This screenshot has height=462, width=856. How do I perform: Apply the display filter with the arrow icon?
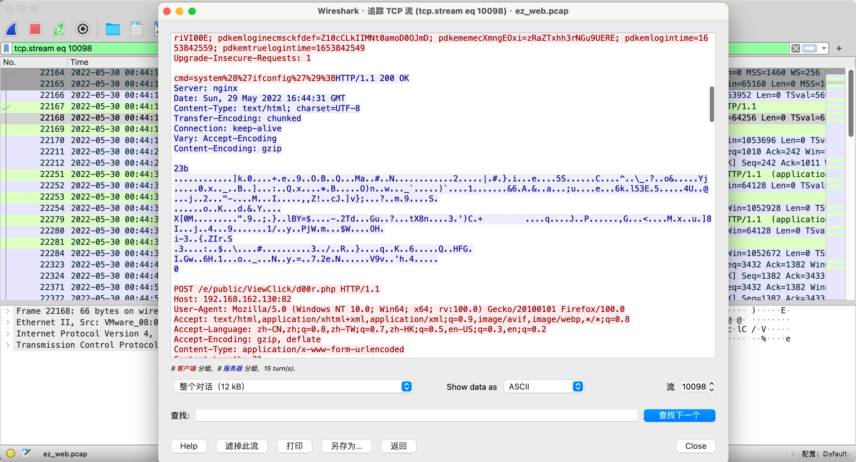pos(810,49)
